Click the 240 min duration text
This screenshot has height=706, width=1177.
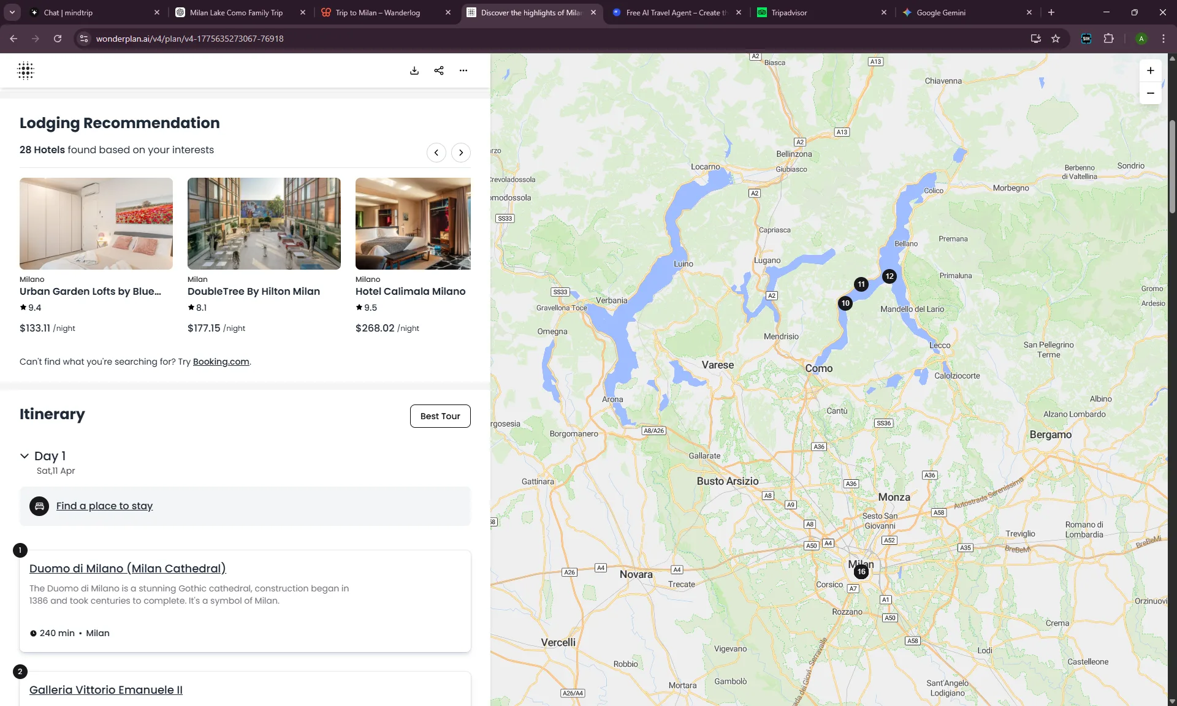(x=57, y=633)
